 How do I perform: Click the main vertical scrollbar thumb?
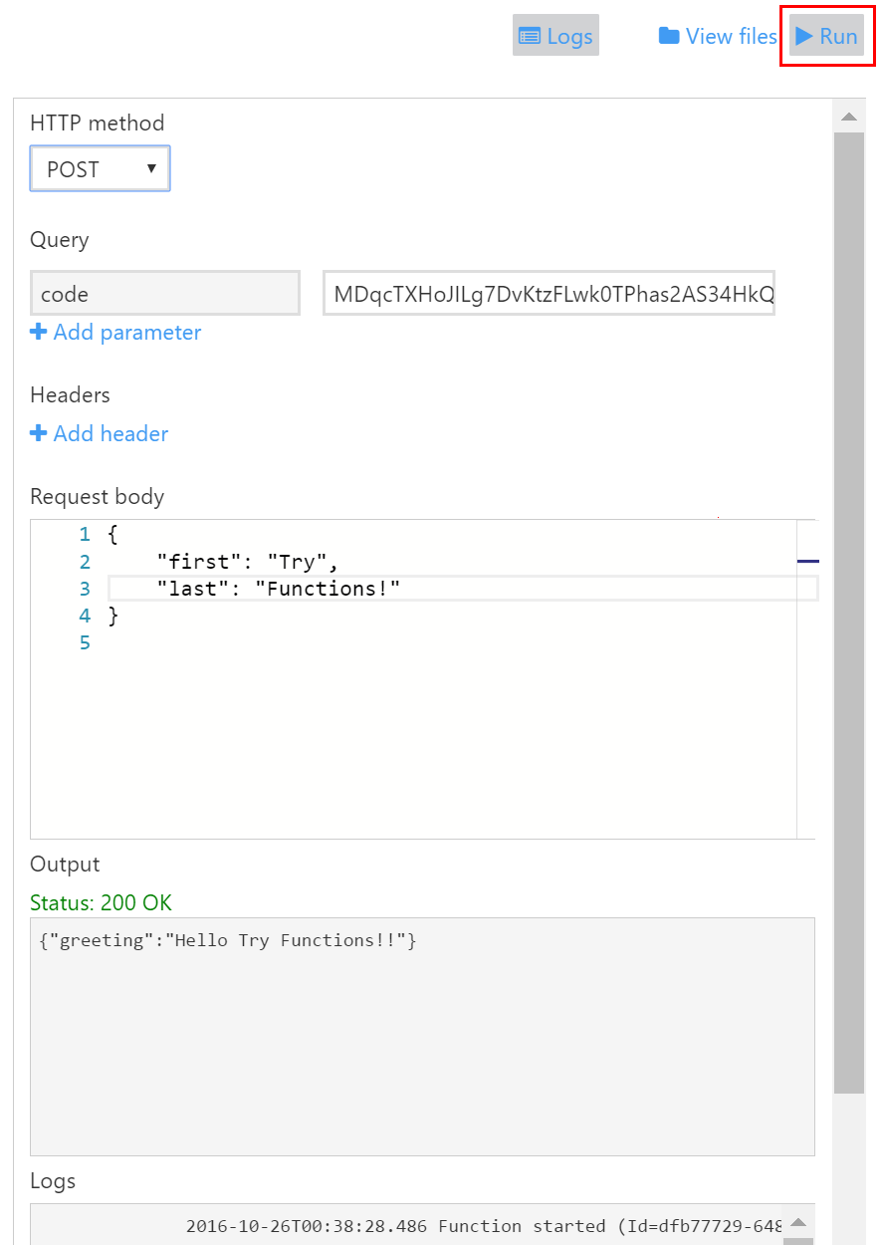(x=849, y=598)
